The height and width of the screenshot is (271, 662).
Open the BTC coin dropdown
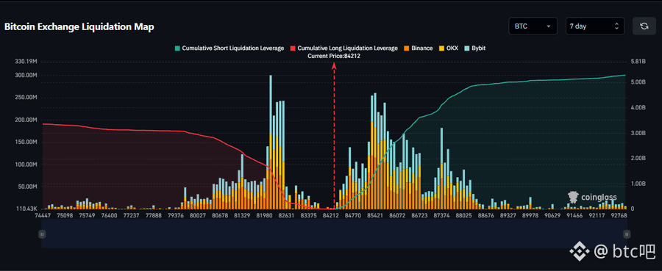[x=533, y=26]
